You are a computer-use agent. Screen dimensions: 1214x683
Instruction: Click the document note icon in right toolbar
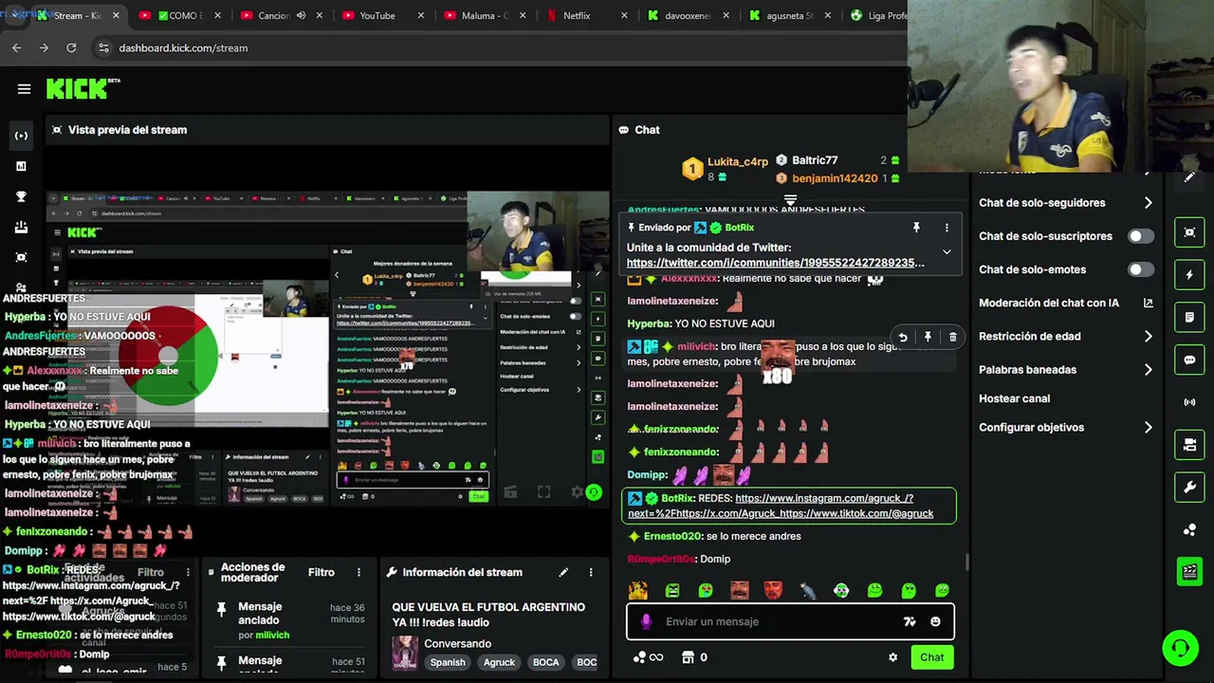(1189, 317)
